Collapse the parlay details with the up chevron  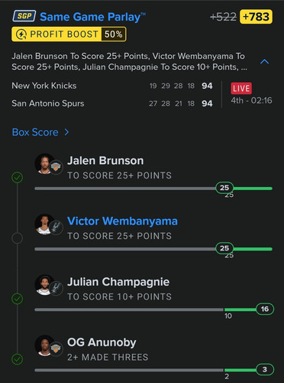coord(265,61)
